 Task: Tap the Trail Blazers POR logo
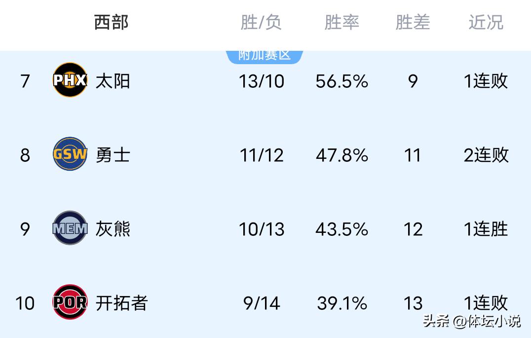70,302
